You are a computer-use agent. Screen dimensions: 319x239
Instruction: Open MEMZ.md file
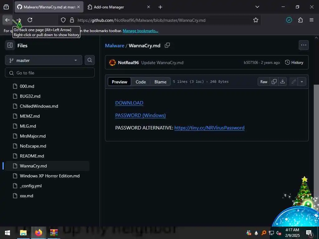tap(30, 116)
